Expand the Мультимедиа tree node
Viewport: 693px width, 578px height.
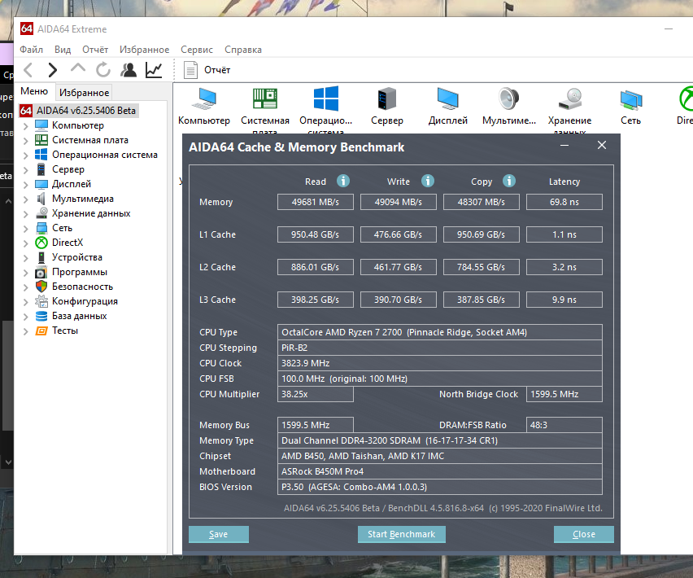tap(26, 199)
